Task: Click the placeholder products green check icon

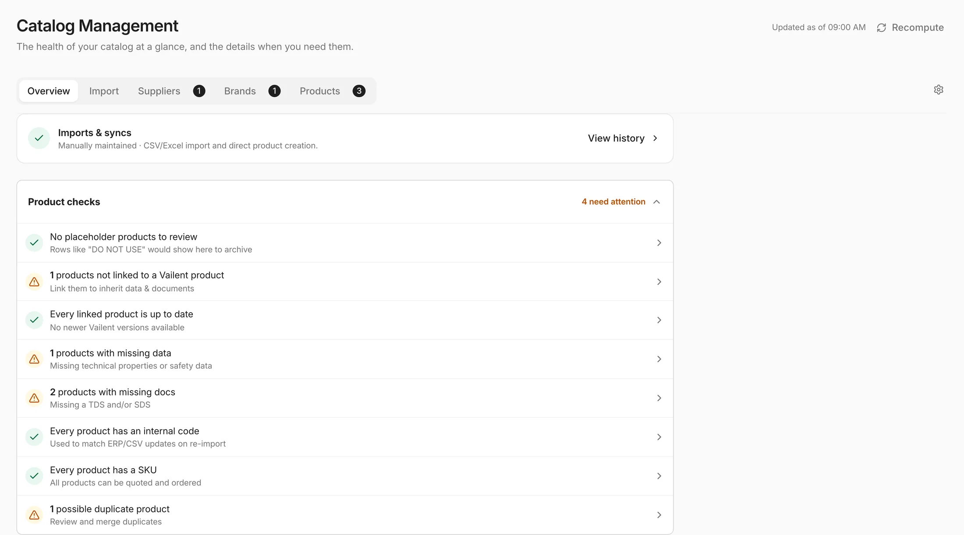Action: pos(34,243)
